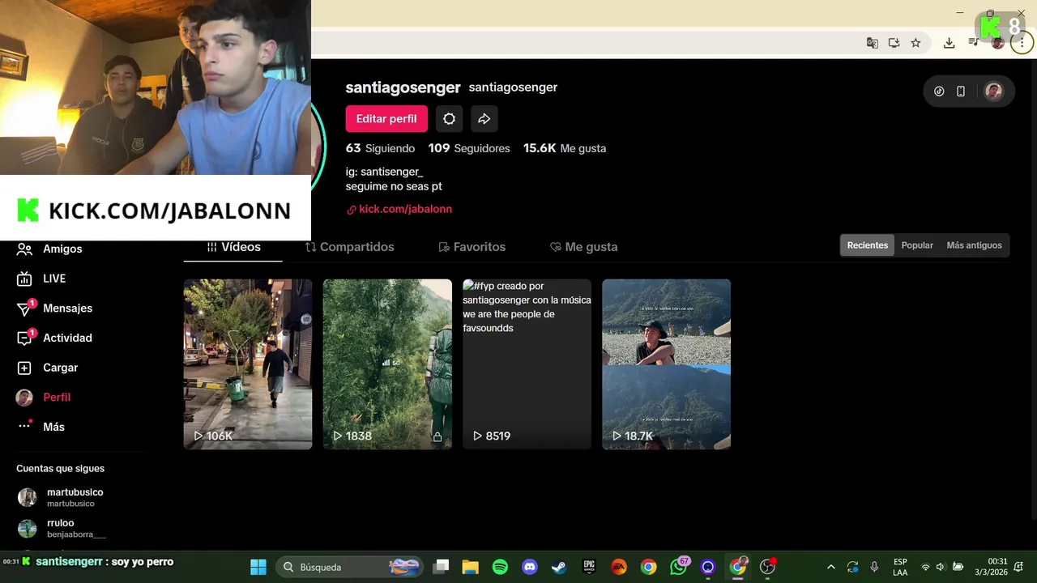
Task: Sort videos by Más antiguos
Action: (x=974, y=245)
